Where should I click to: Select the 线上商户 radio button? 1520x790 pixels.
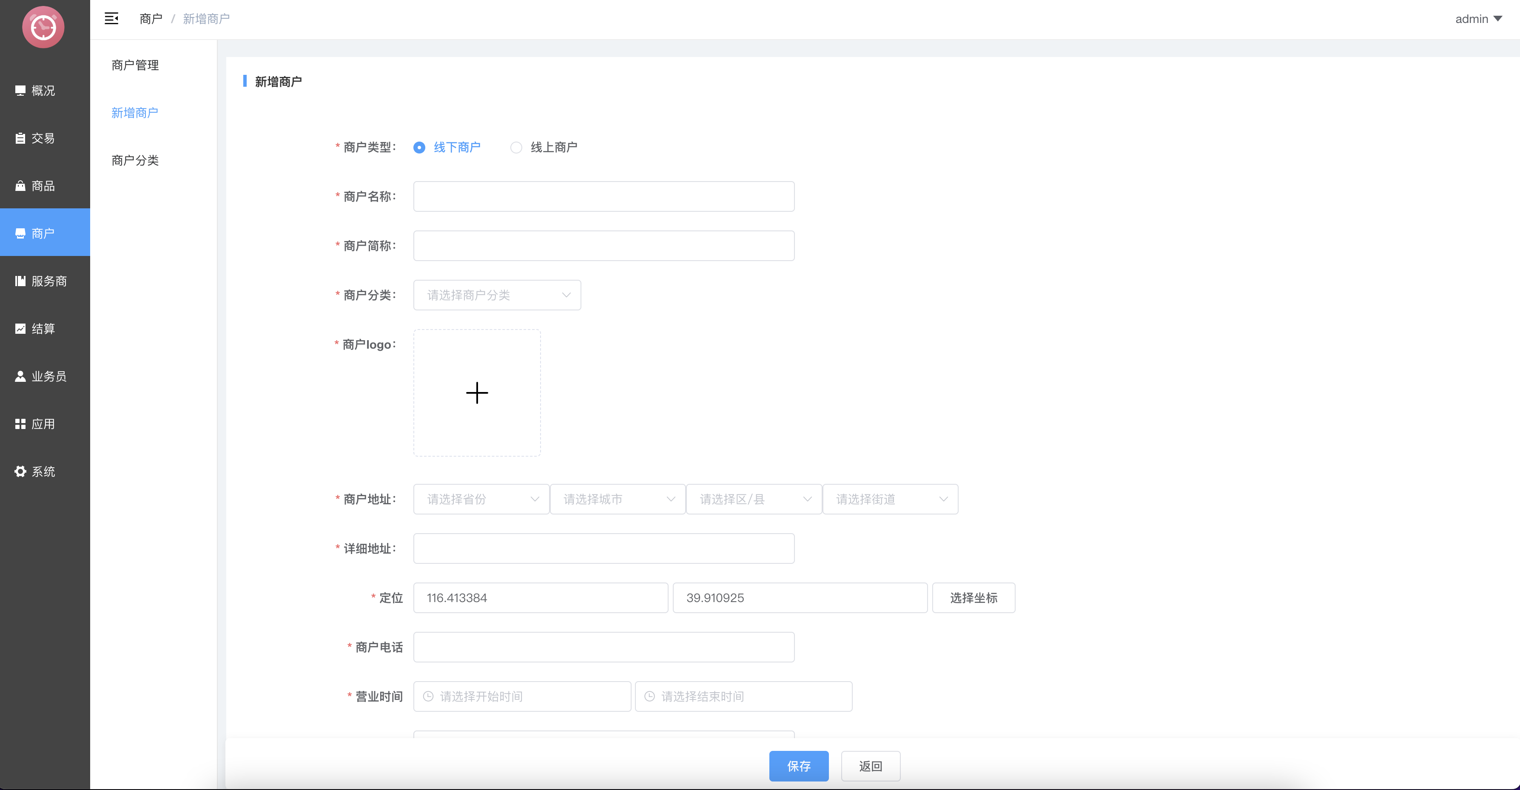coord(516,148)
